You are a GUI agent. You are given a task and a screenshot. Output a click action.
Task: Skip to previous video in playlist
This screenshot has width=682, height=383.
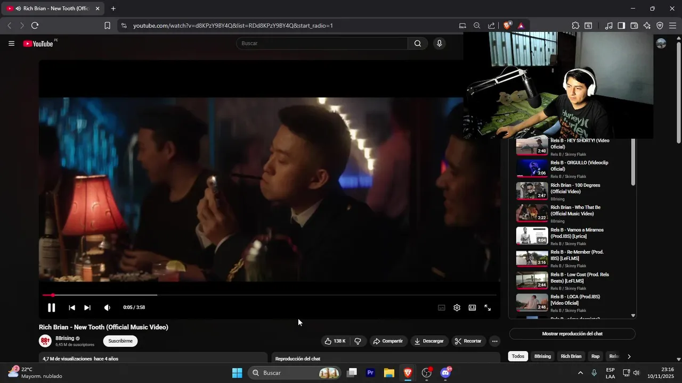click(x=72, y=307)
